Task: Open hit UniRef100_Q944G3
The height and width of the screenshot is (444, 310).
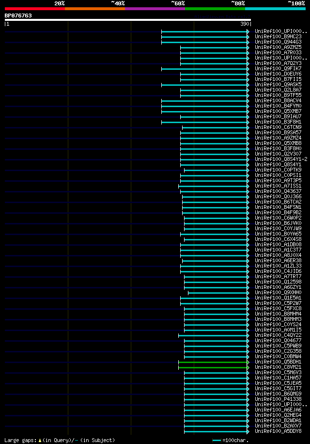Action: pos(278,42)
